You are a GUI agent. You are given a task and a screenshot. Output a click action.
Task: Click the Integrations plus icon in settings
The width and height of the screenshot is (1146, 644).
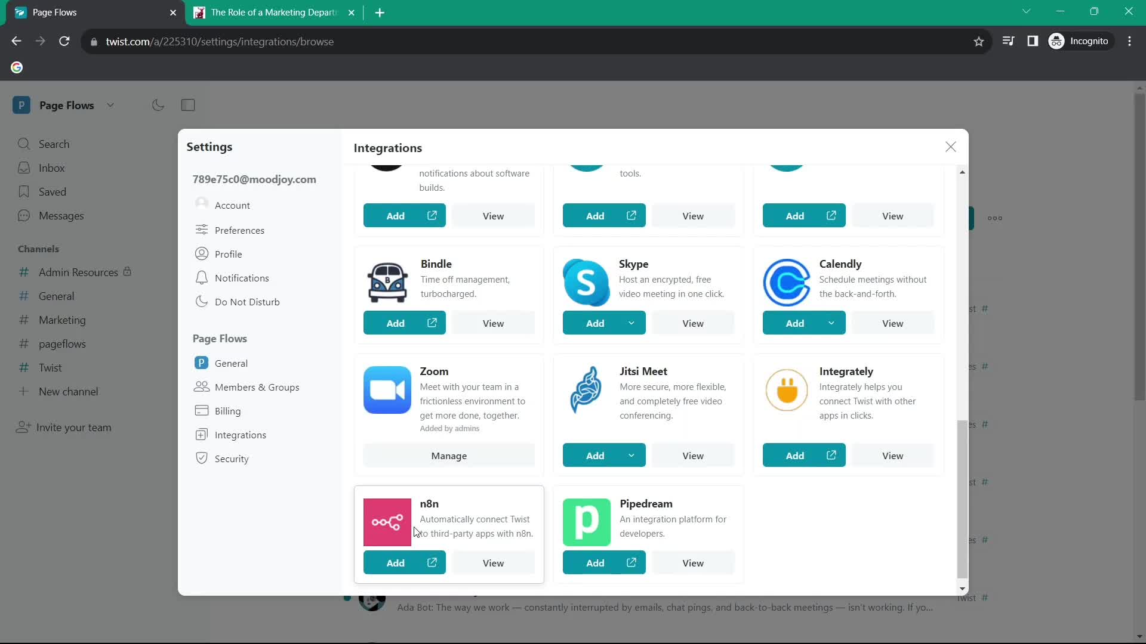pos(202,435)
